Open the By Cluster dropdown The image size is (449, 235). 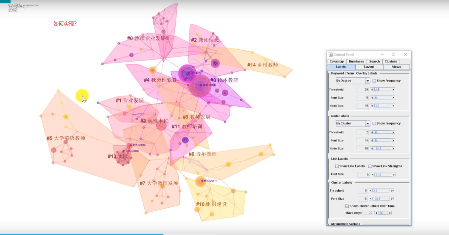[x=353, y=123]
